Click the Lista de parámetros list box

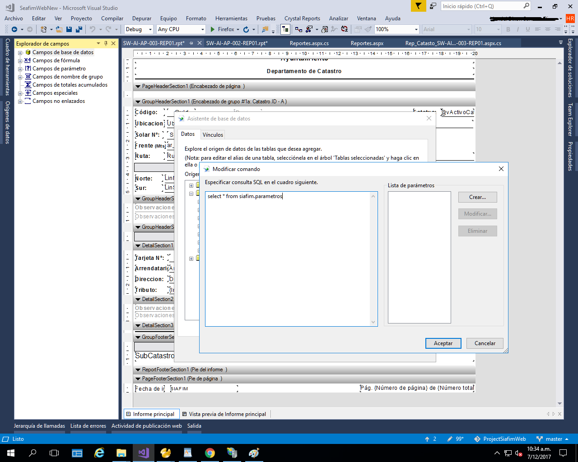point(419,257)
